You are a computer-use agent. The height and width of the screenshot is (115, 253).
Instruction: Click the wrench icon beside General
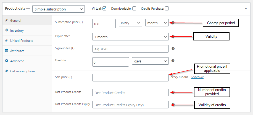(x=7, y=20)
